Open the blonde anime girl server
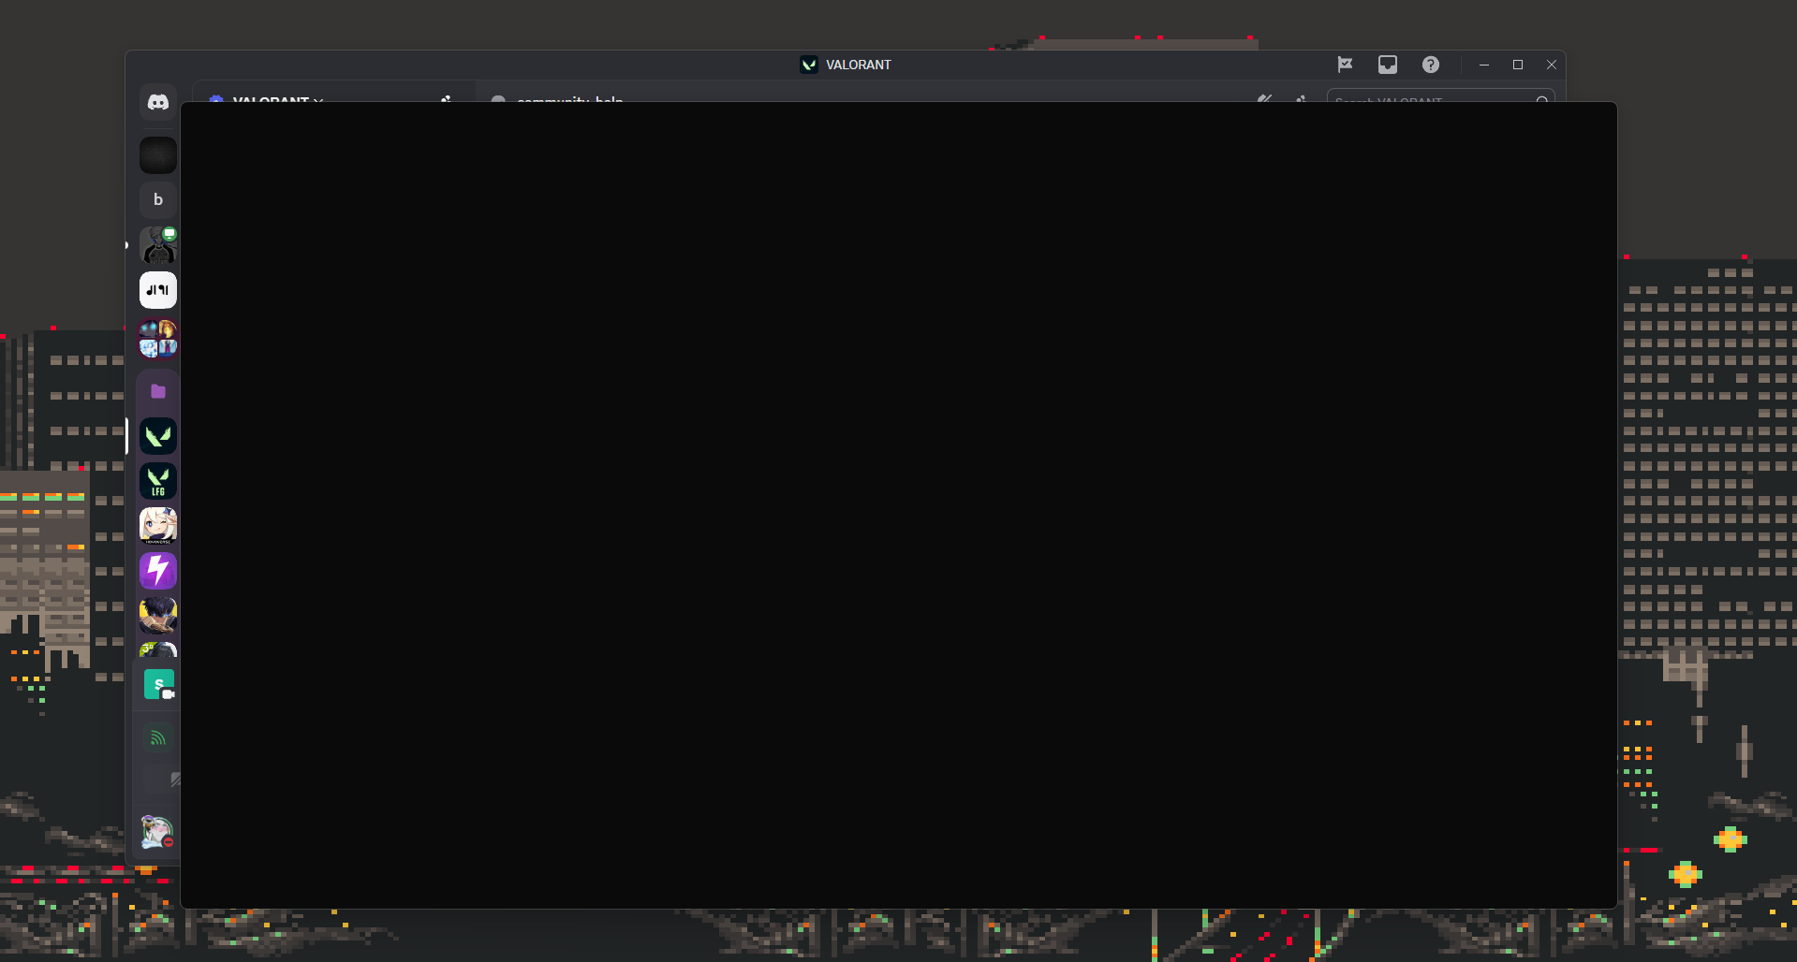The image size is (1797, 962). click(x=158, y=526)
